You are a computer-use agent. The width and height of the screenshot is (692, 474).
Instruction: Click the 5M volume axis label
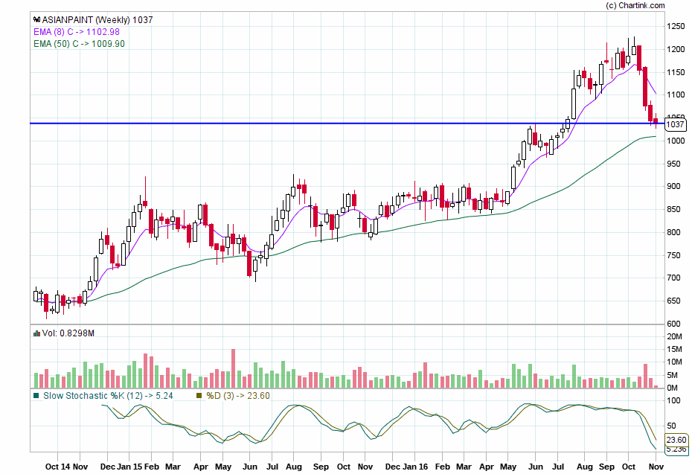[x=673, y=376]
